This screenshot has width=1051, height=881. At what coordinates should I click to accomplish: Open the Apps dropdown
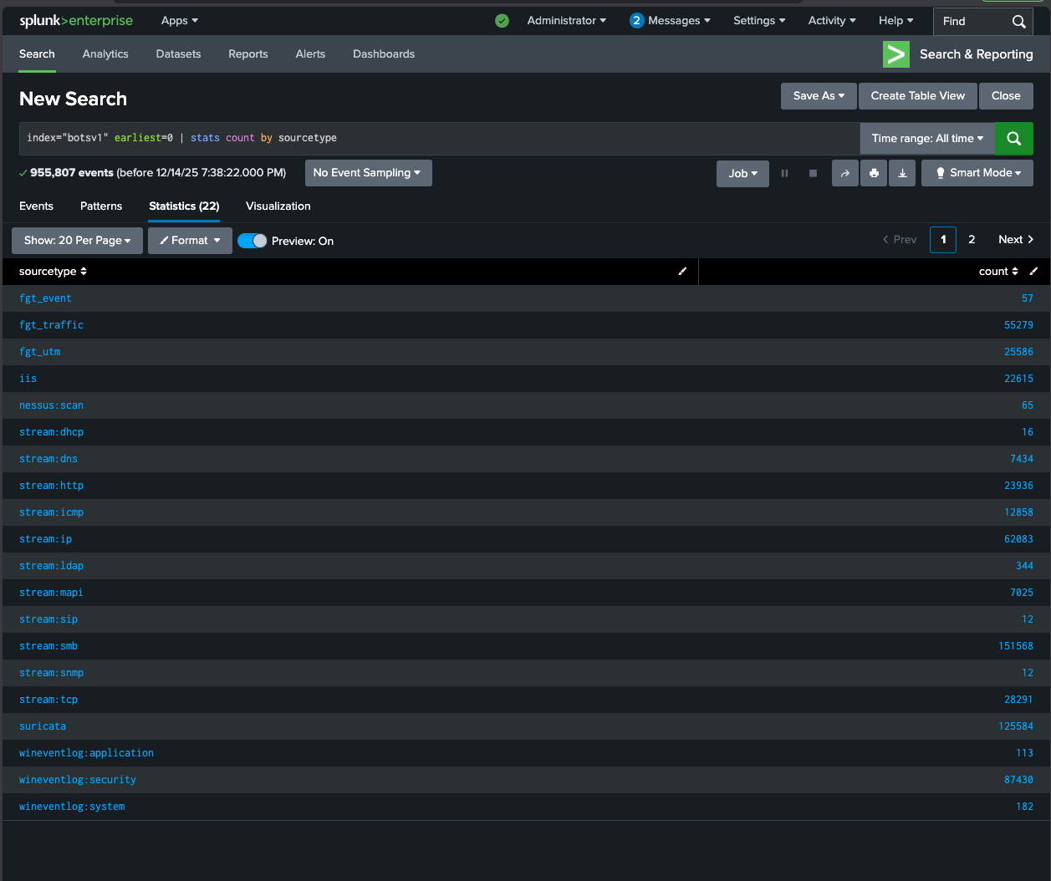[180, 21]
